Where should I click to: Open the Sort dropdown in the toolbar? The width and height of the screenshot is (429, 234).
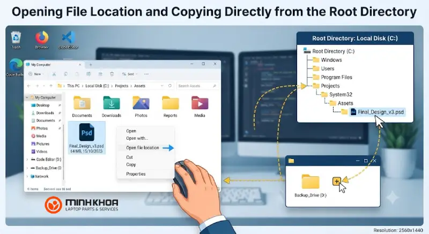tap(130, 74)
